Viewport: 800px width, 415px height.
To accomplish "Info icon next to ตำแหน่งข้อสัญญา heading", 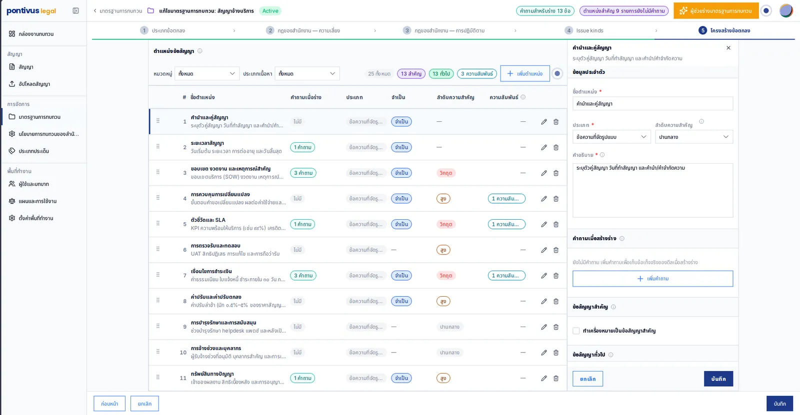I will [200, 51].
